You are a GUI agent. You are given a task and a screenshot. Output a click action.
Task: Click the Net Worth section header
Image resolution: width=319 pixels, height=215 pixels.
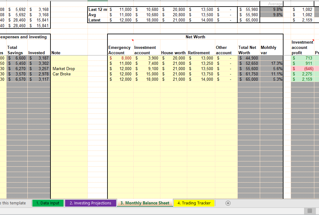point(195,37)
